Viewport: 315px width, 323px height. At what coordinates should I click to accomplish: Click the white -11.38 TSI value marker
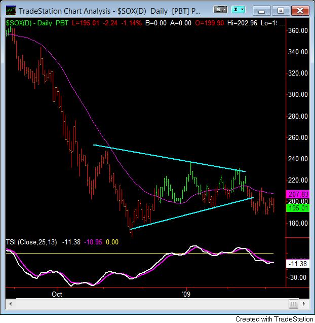coord(298,264)
